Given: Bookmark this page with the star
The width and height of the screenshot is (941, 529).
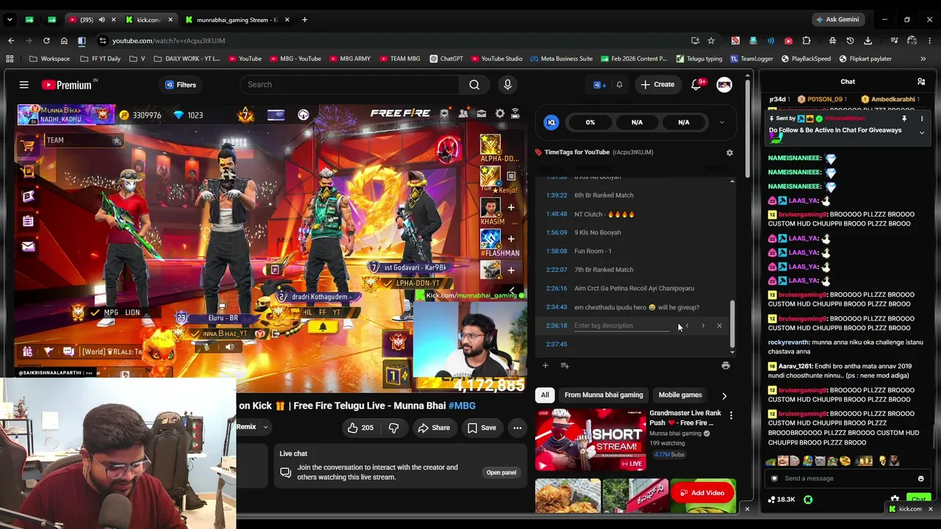Looking at the screenshot, I should point(711,40).
